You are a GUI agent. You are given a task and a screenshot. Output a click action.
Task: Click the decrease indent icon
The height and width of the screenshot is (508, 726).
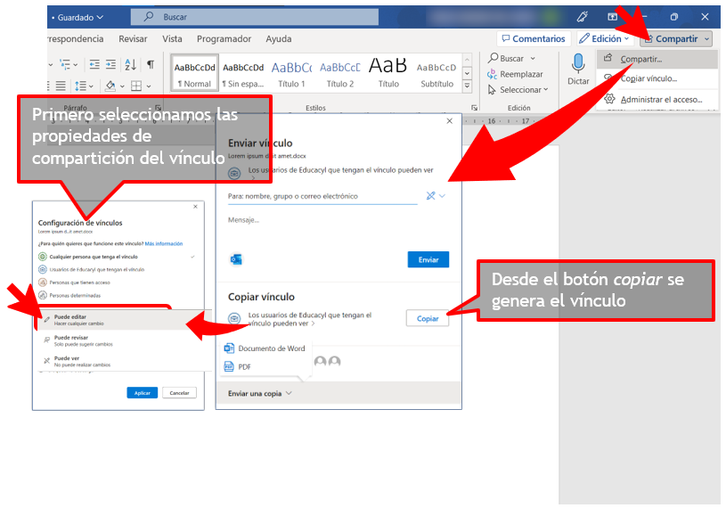click(x=94, y=64)
